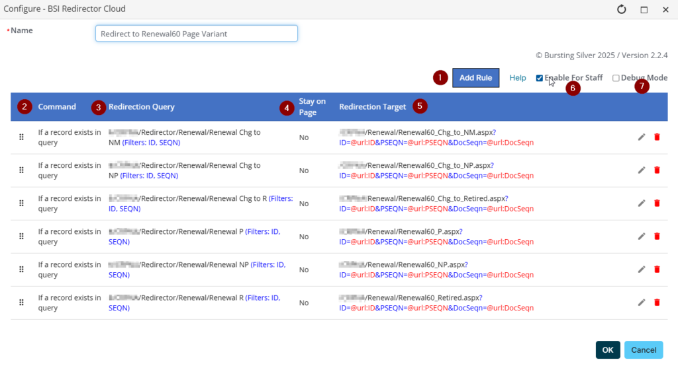
Task: Cancel the configuration dialog
Action: (644, 350)
